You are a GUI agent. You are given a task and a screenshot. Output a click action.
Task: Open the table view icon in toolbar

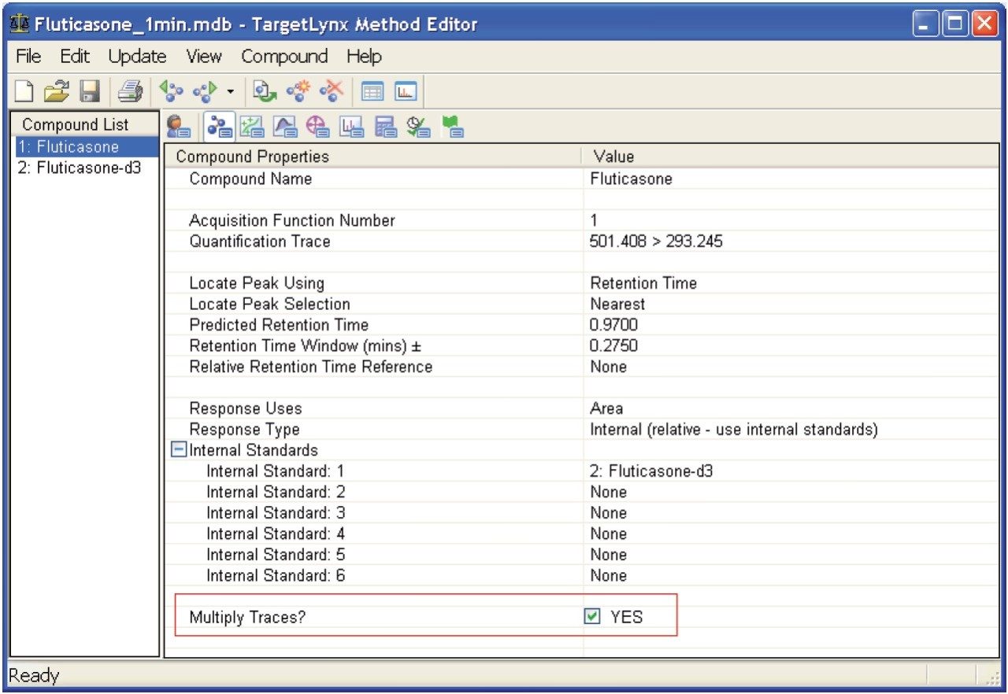point(372,93)
